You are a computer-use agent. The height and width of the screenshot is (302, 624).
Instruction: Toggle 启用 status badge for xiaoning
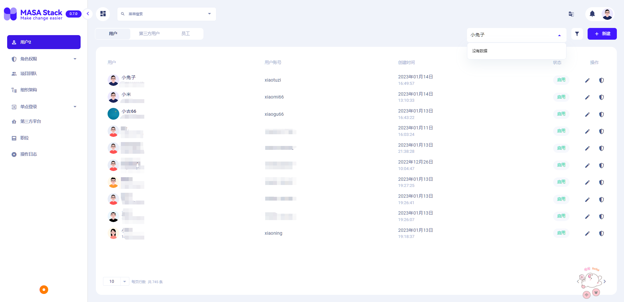561,233
